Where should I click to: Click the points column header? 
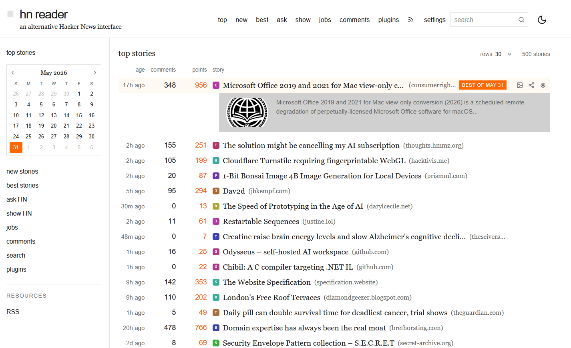(199, 70)
